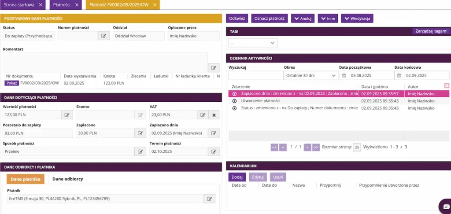451x214 pixels.
Task: Edit the Wartość płatności amount
Action: pos(67,115)
